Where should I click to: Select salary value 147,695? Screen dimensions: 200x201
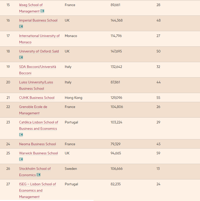[116, 51]
